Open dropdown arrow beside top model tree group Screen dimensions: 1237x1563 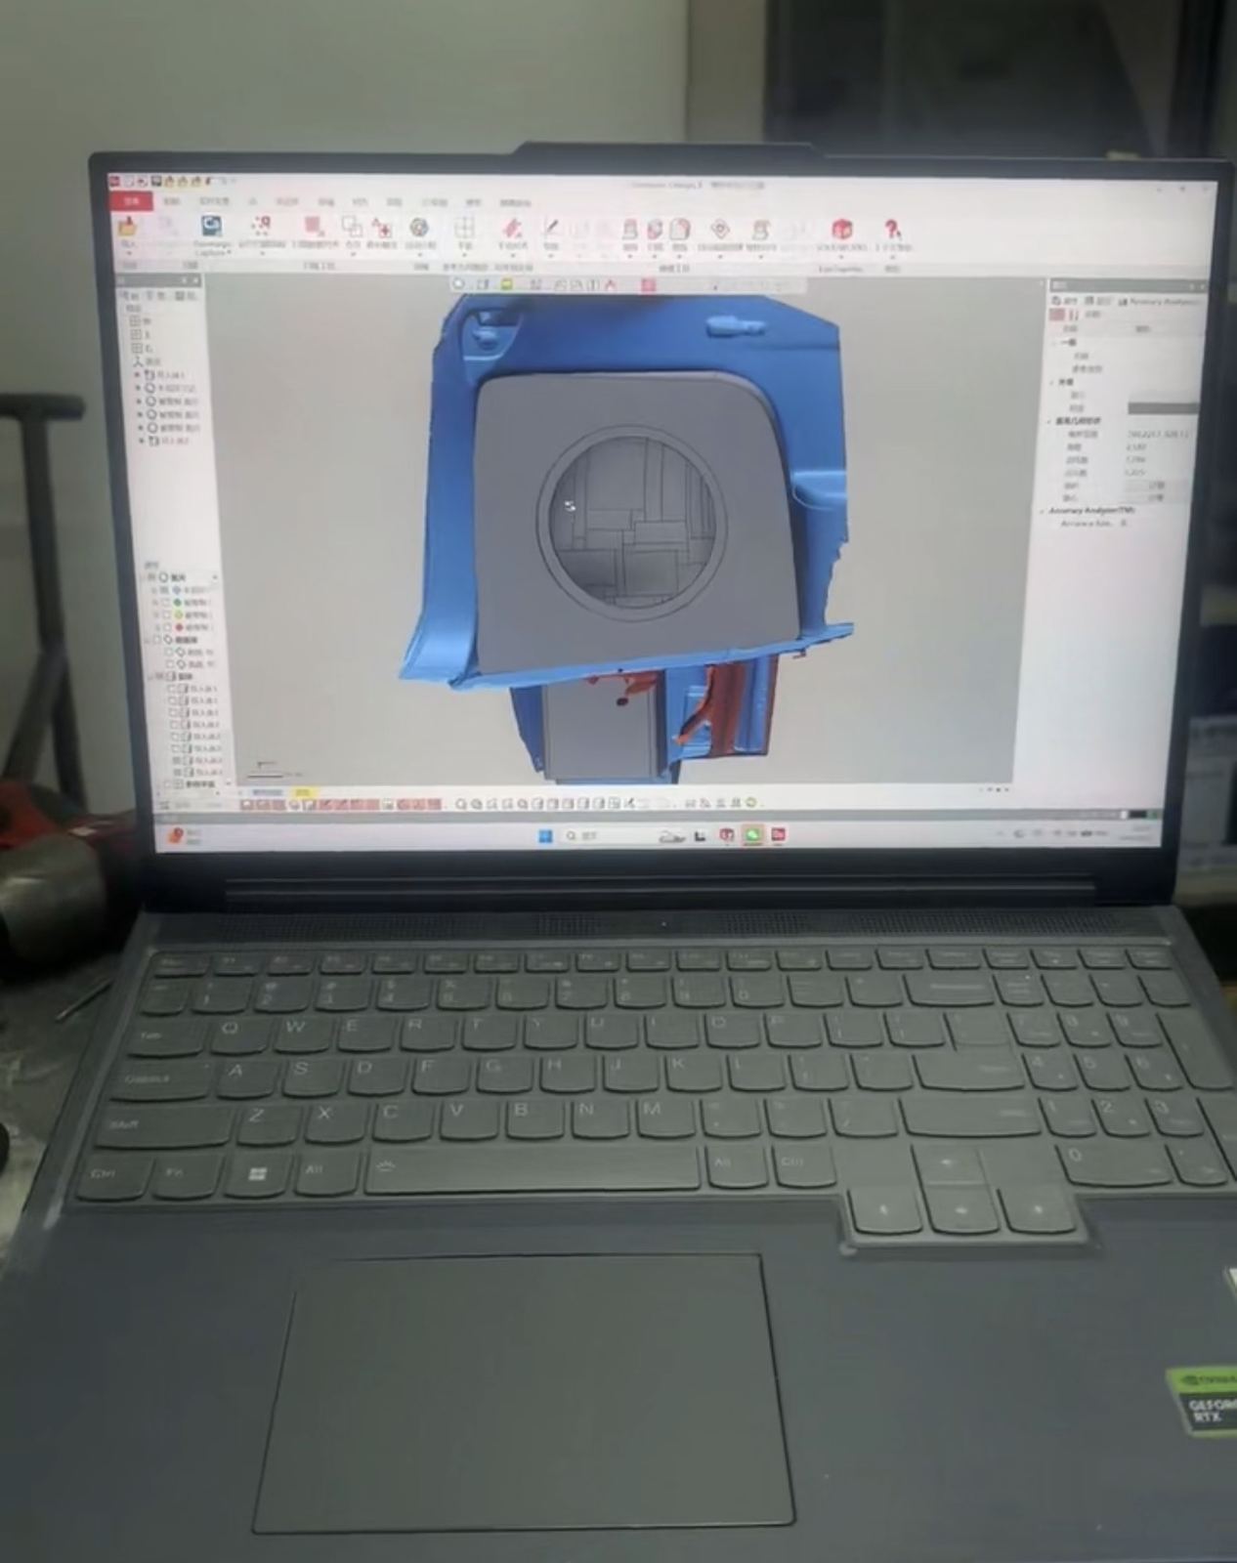pos(214,577)
